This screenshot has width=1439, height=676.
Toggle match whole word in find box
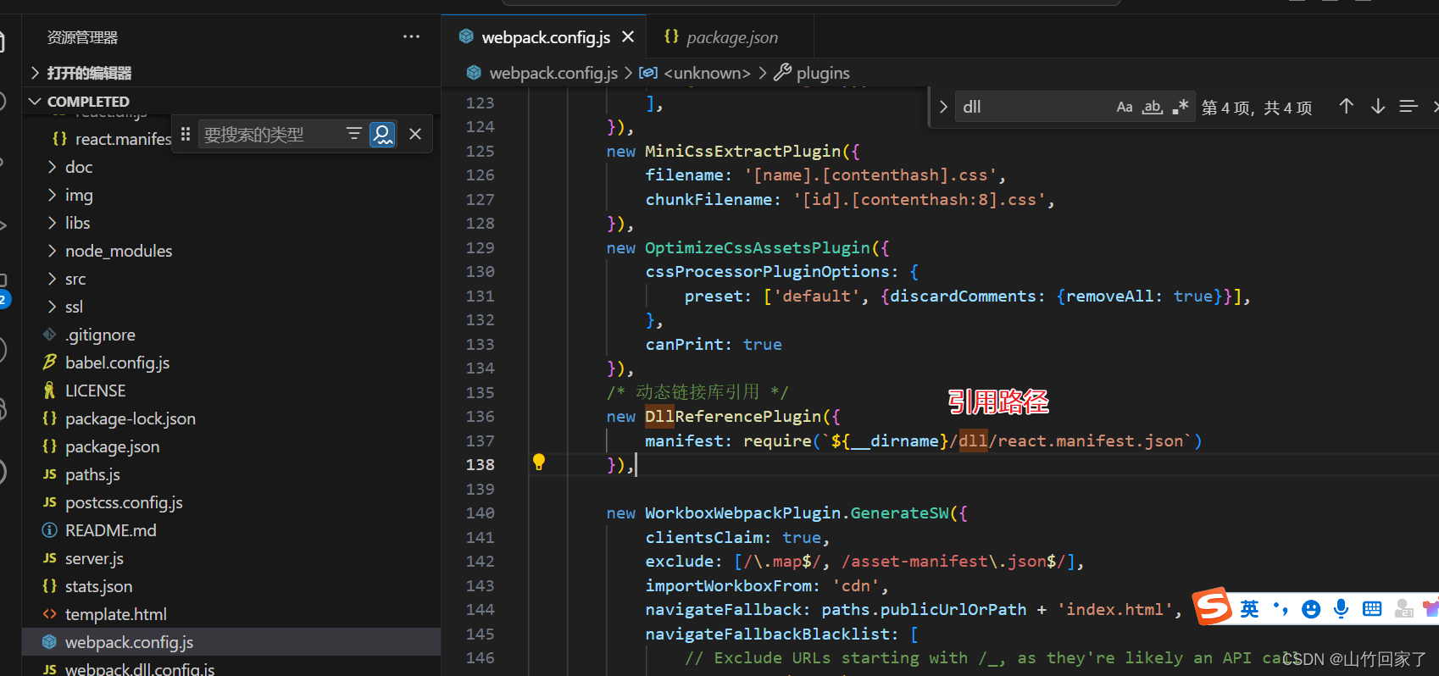click(x=1152, y=107)
